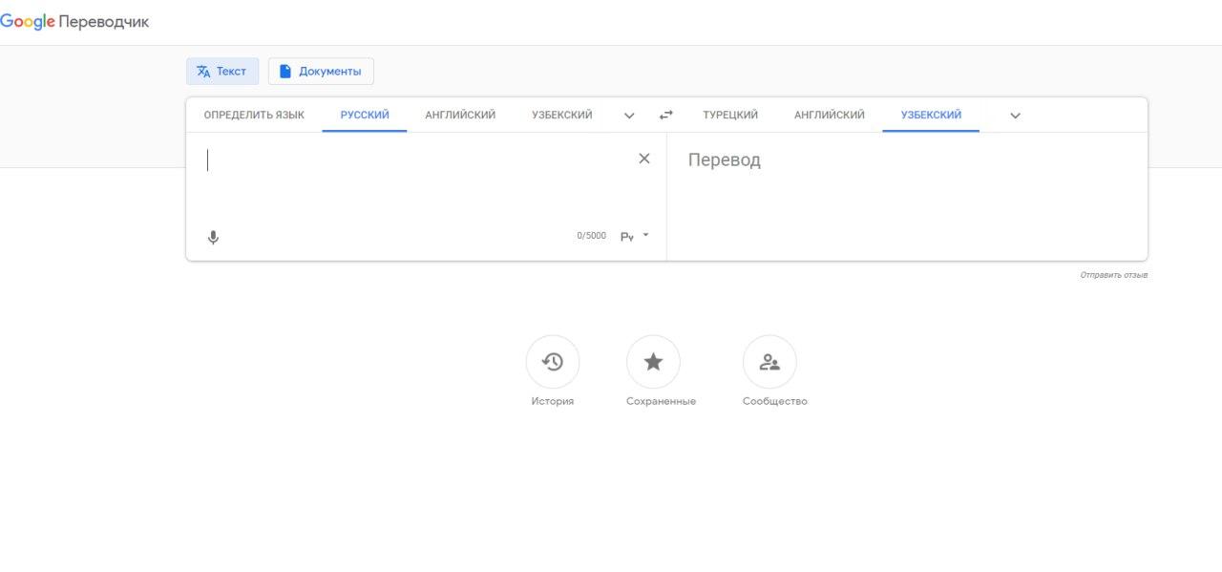Activate voice input with the microphone icon
The height and width of the screenshot is (572, 1222).
point(213,236)
